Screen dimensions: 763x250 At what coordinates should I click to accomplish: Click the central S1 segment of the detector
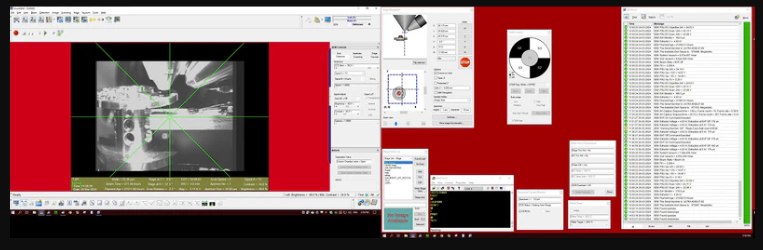[x=529, y=58]
